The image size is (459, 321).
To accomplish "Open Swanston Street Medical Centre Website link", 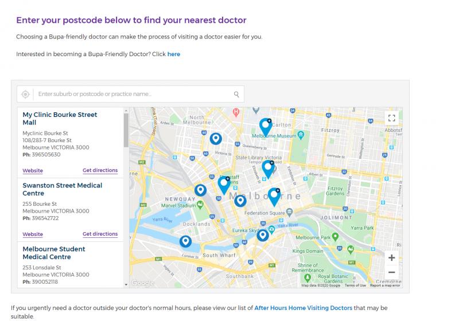I will [x=33, y=234].
